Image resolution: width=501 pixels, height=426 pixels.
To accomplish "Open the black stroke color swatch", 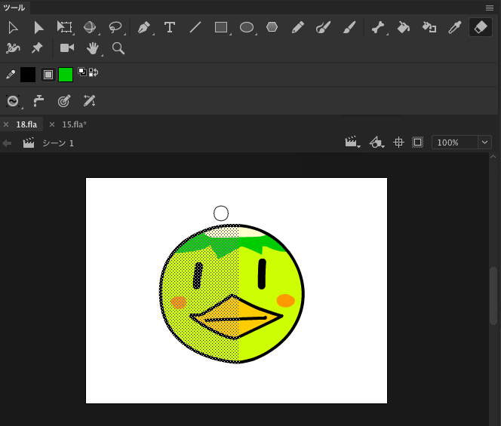I will click(28, 75).
